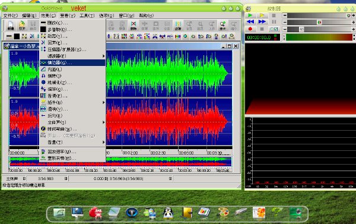This screenshot has width=356, height=224.
Task: Click the '3:58.983' length in status bar
Action: pyautogui.click(x=46, y=178)
